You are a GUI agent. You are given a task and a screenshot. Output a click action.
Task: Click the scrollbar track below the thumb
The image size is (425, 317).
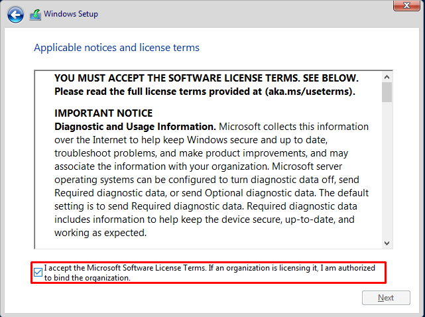(x=387, y=172)
